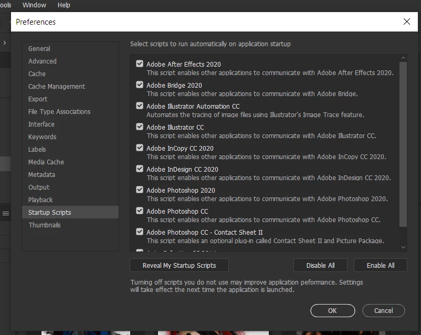Open the Cache preferences section
Image resolution: width=421 pixels, height=335 pixels.
pos(70,74)
